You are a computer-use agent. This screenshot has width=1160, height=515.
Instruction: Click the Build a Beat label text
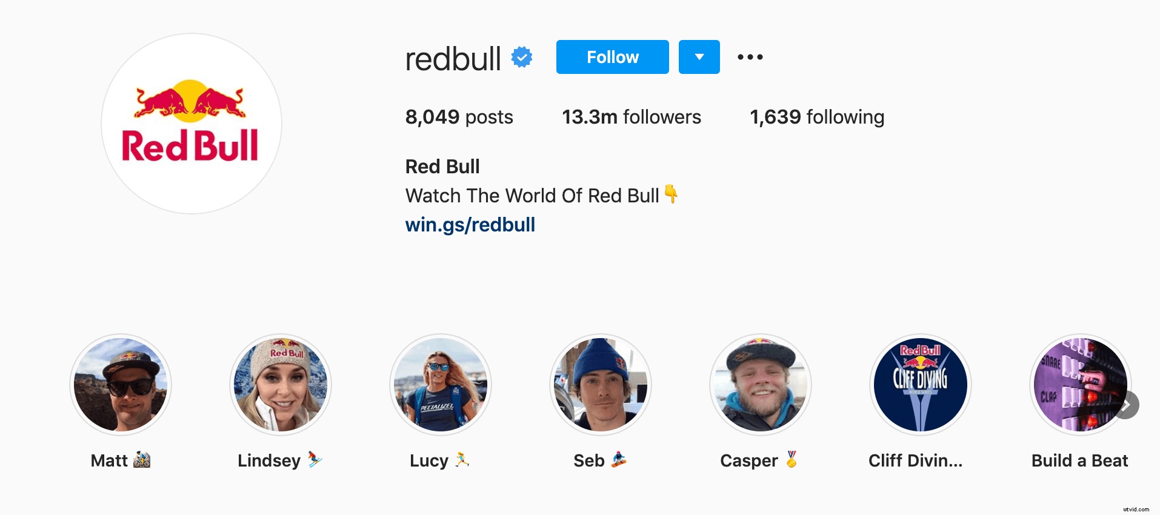point(1080,460)
